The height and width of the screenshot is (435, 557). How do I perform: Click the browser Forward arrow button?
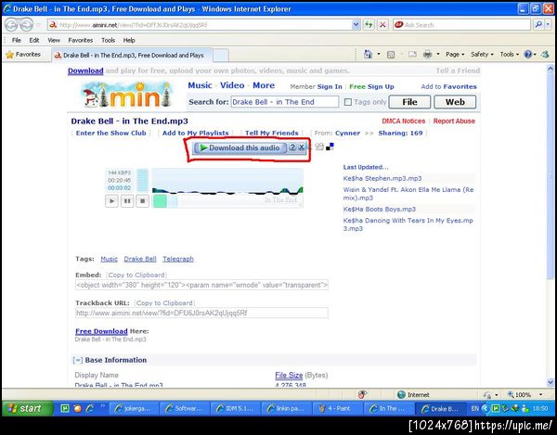26,25
